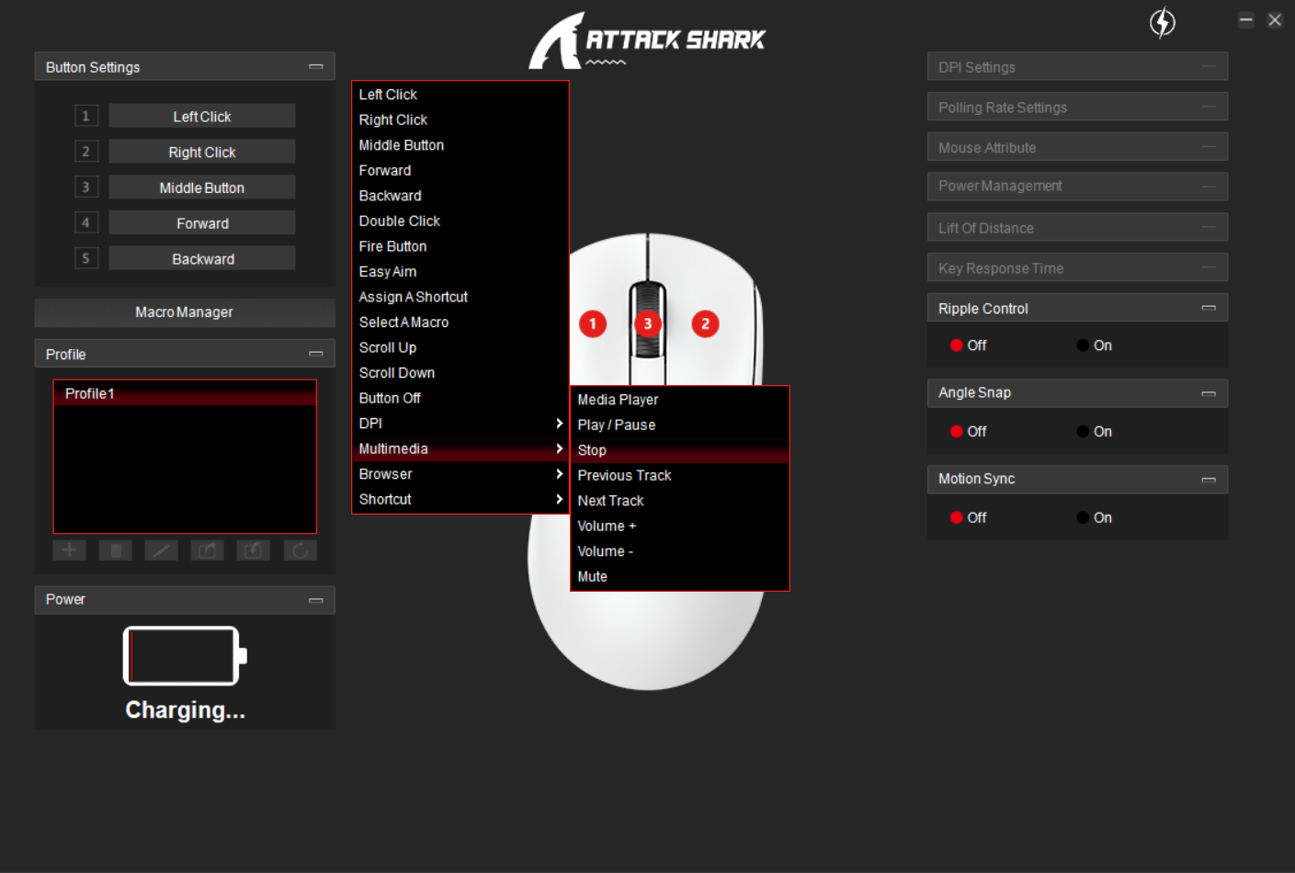Open the DPI submenu
Viewport: 1295px width, 873px height.
point(460,424)
